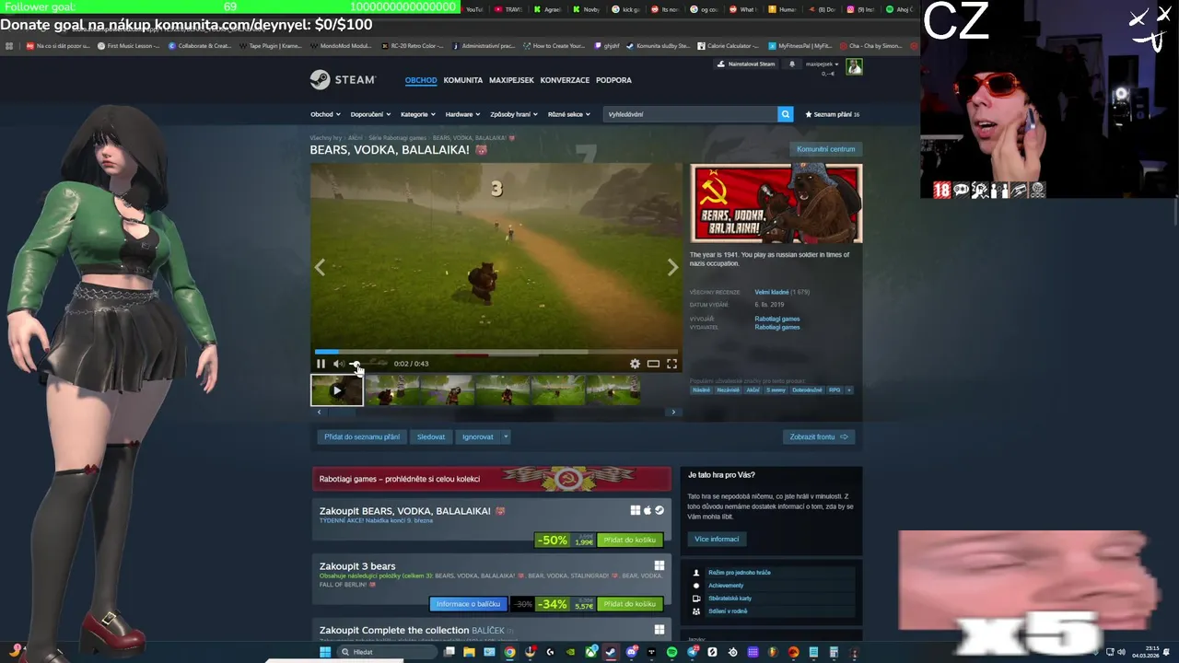Select the Násilné tag

(702, 390)
